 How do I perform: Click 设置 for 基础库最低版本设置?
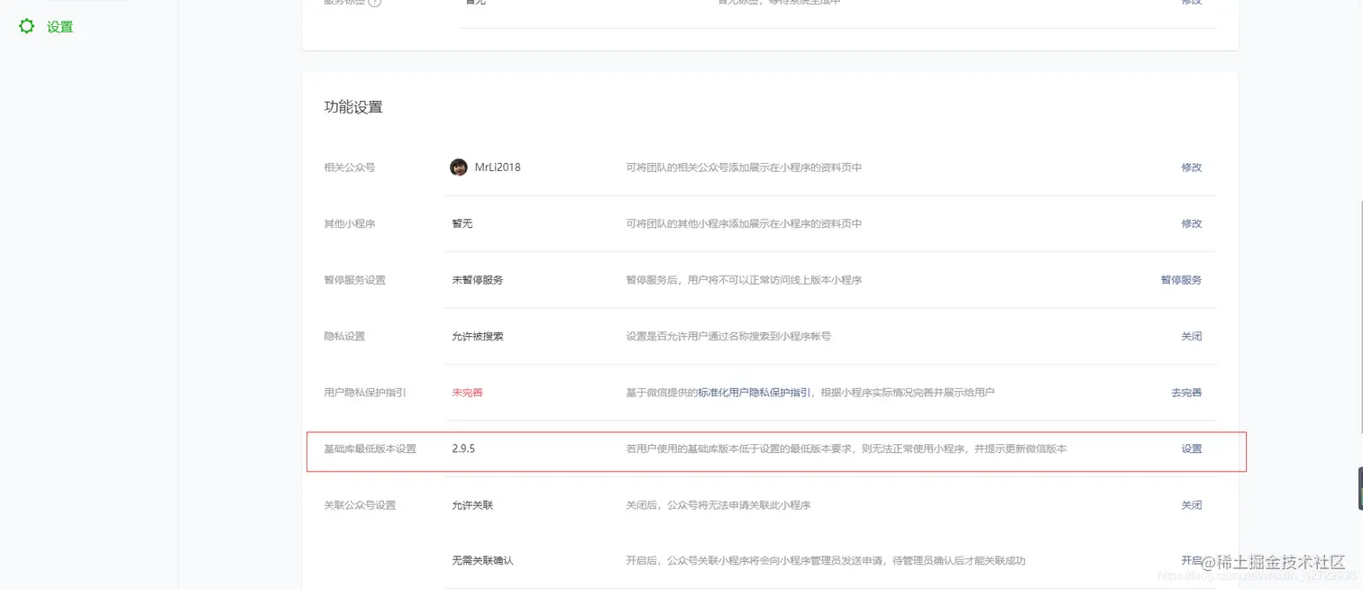[x=1192, y=449]
